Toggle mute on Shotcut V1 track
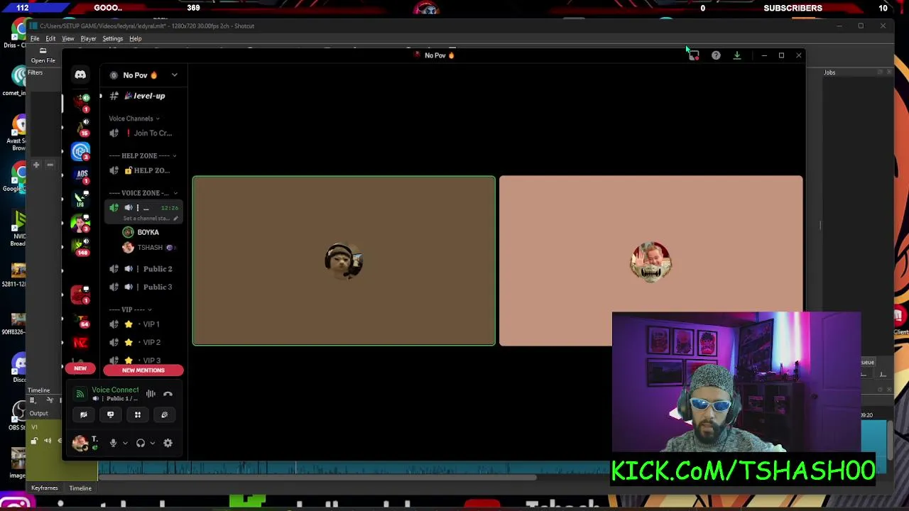This screenshot has width=909, height=511. pos(48,441)
